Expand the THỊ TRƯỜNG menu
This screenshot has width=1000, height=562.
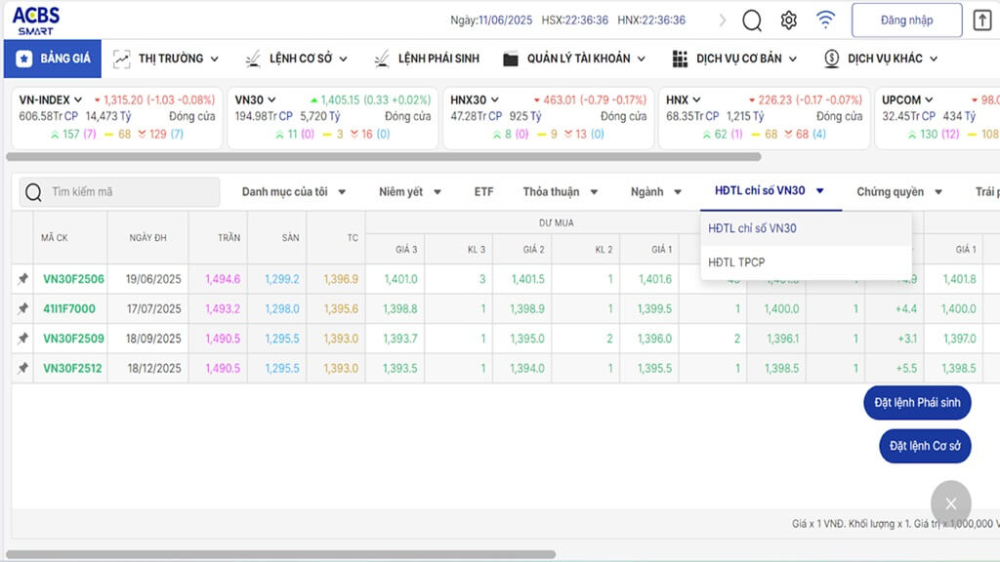click(166, 59)
